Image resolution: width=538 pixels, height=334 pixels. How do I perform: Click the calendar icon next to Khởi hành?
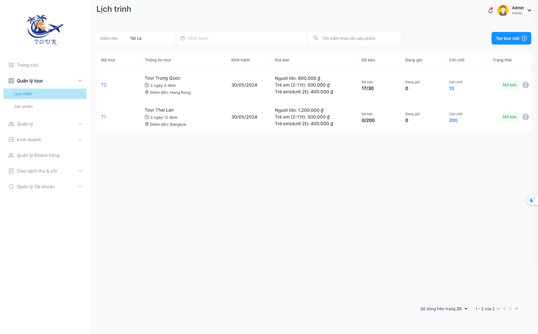pyautogui.click(x=183, y=38)
